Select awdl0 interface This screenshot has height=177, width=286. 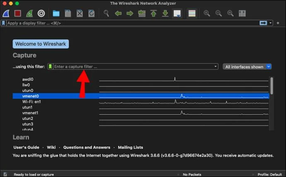pos(28,79)
